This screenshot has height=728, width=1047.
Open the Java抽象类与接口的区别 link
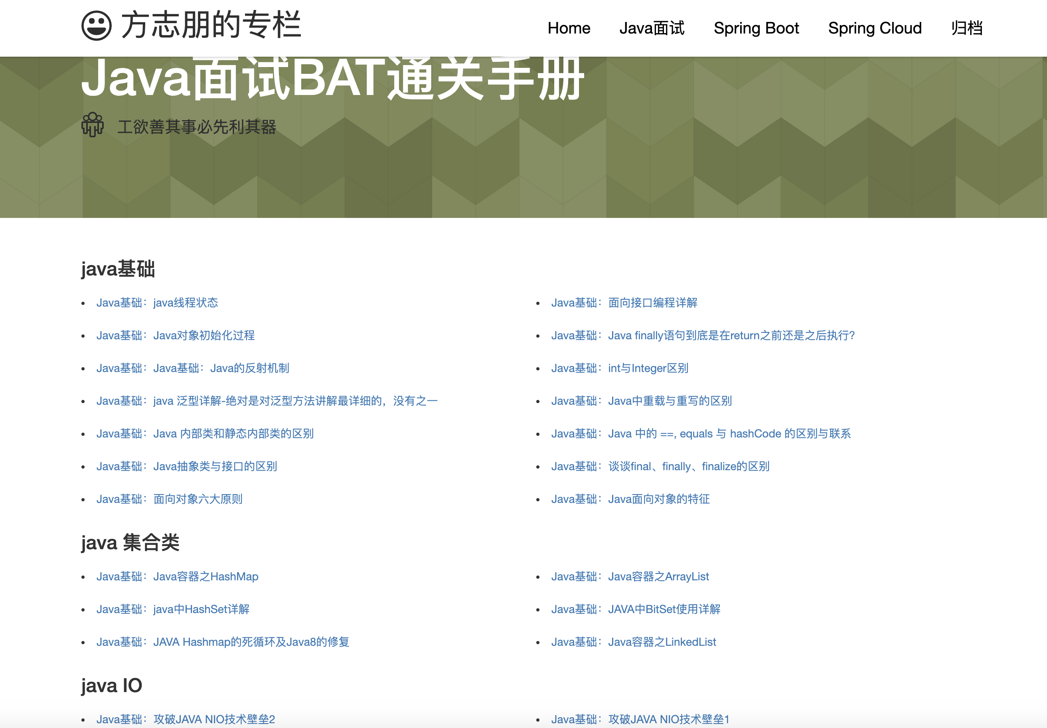coord(186,467)
